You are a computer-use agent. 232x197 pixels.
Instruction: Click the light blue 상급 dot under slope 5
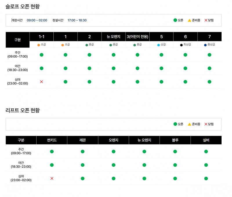158,45
